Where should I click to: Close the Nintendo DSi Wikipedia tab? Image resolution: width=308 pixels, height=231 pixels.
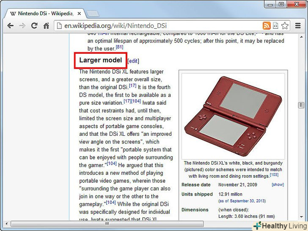(79, 14)
